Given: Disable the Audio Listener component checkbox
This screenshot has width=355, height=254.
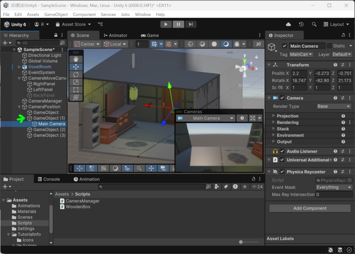Looking at the screenshot, I should (282, 151).
